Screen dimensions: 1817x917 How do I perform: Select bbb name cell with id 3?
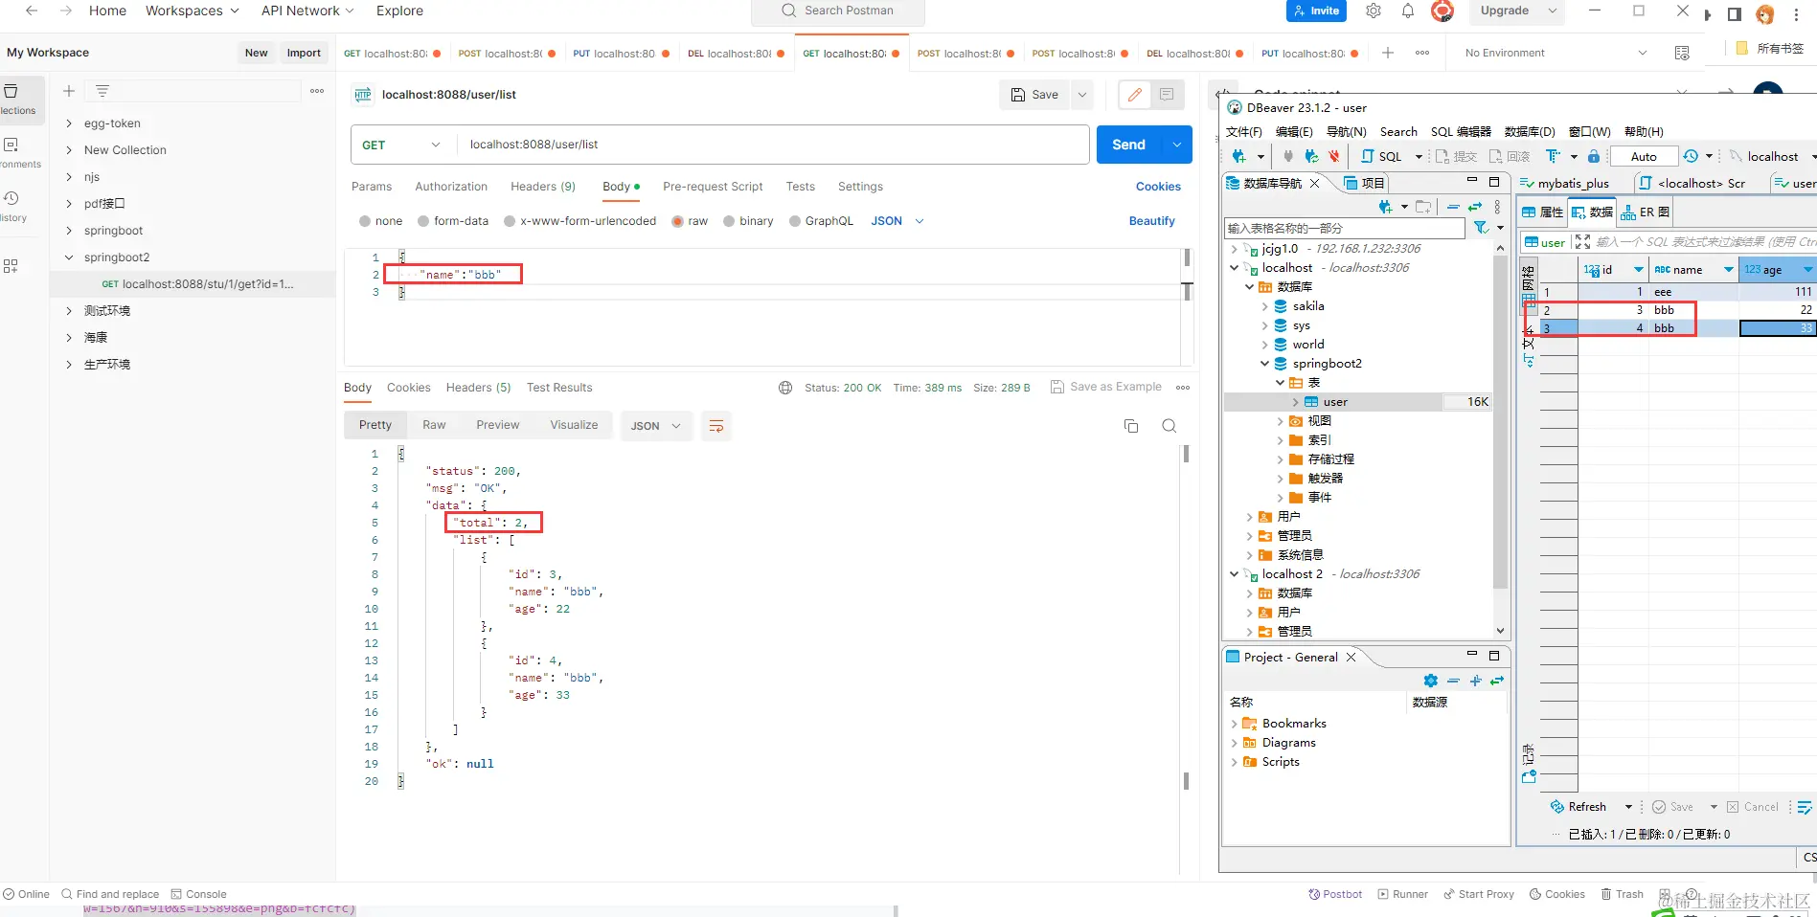(x=1692, y=310)
